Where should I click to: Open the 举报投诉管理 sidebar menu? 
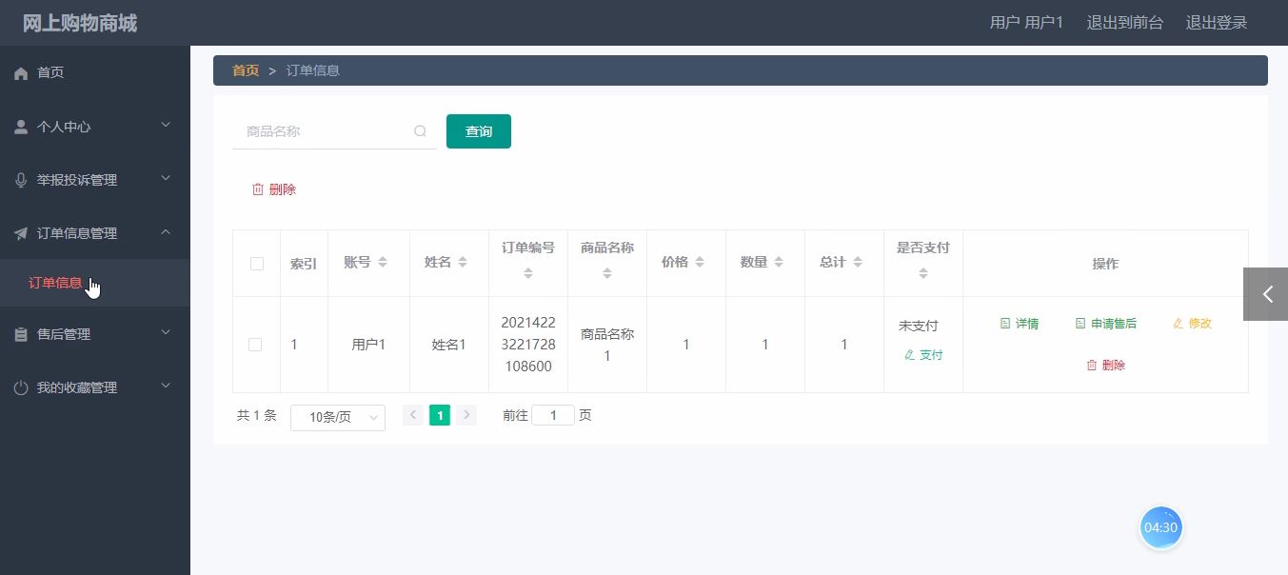(95, 180)
